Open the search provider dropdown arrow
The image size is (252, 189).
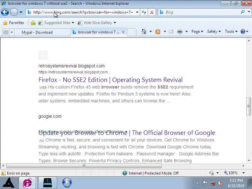(249, 12)
